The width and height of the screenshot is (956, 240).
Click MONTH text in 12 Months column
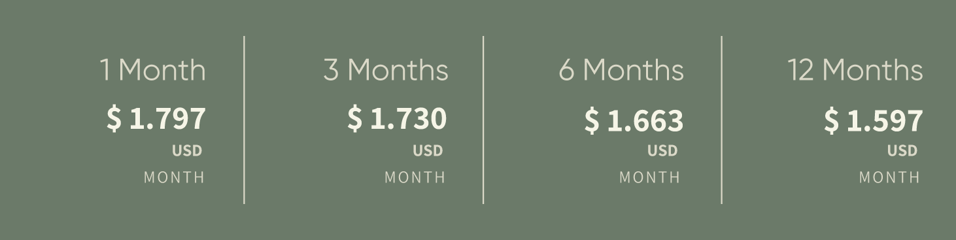coord(889,177)
